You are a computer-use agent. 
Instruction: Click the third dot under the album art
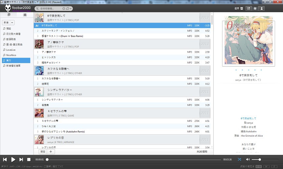click(x=249, y=70)
